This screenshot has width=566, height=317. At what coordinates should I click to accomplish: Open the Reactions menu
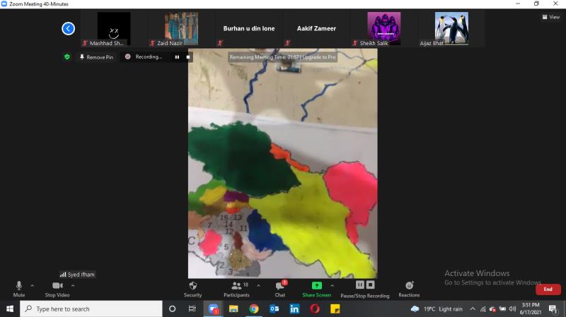pos(409,287)
